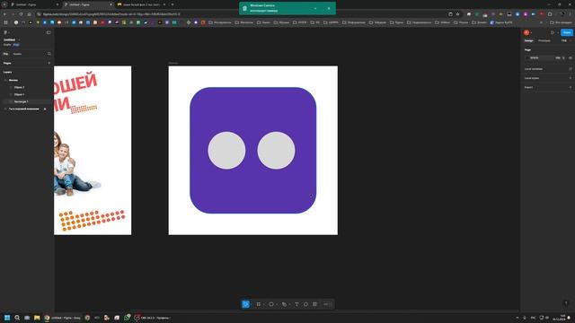Switch to the first Figma browser tab
575x323 pixels.
[x=35, y=4]
